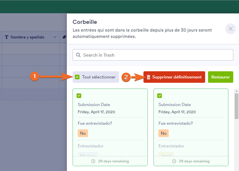Click the Nombre y apellido column header
Image resolution: width=239 pixels, height=171 pixels.
[x=31, y=37]
